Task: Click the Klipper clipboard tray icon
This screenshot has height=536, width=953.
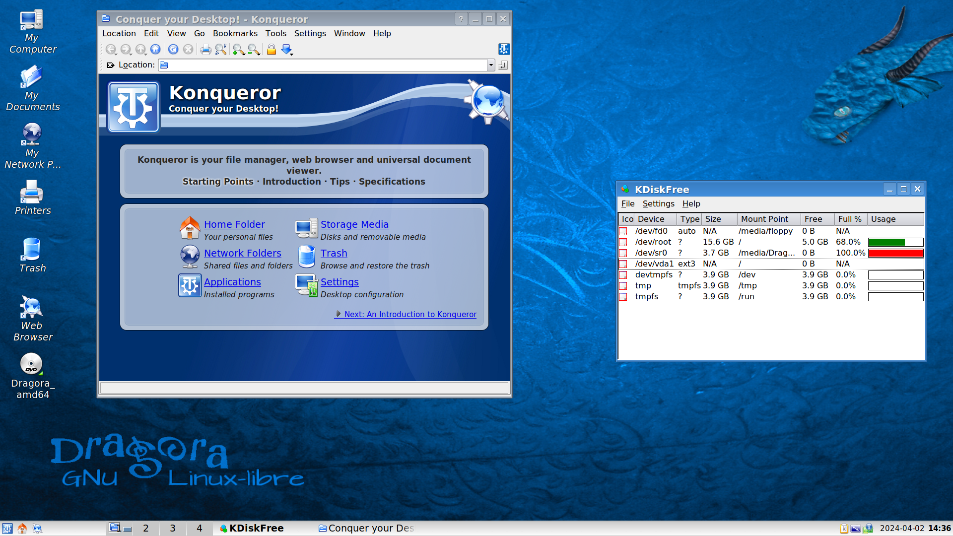Action: click(x=844, y=529)
